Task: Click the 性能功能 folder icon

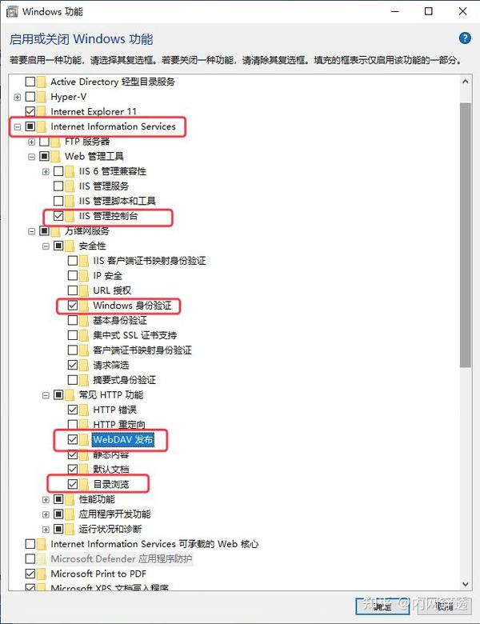Action: coord(70,499)
